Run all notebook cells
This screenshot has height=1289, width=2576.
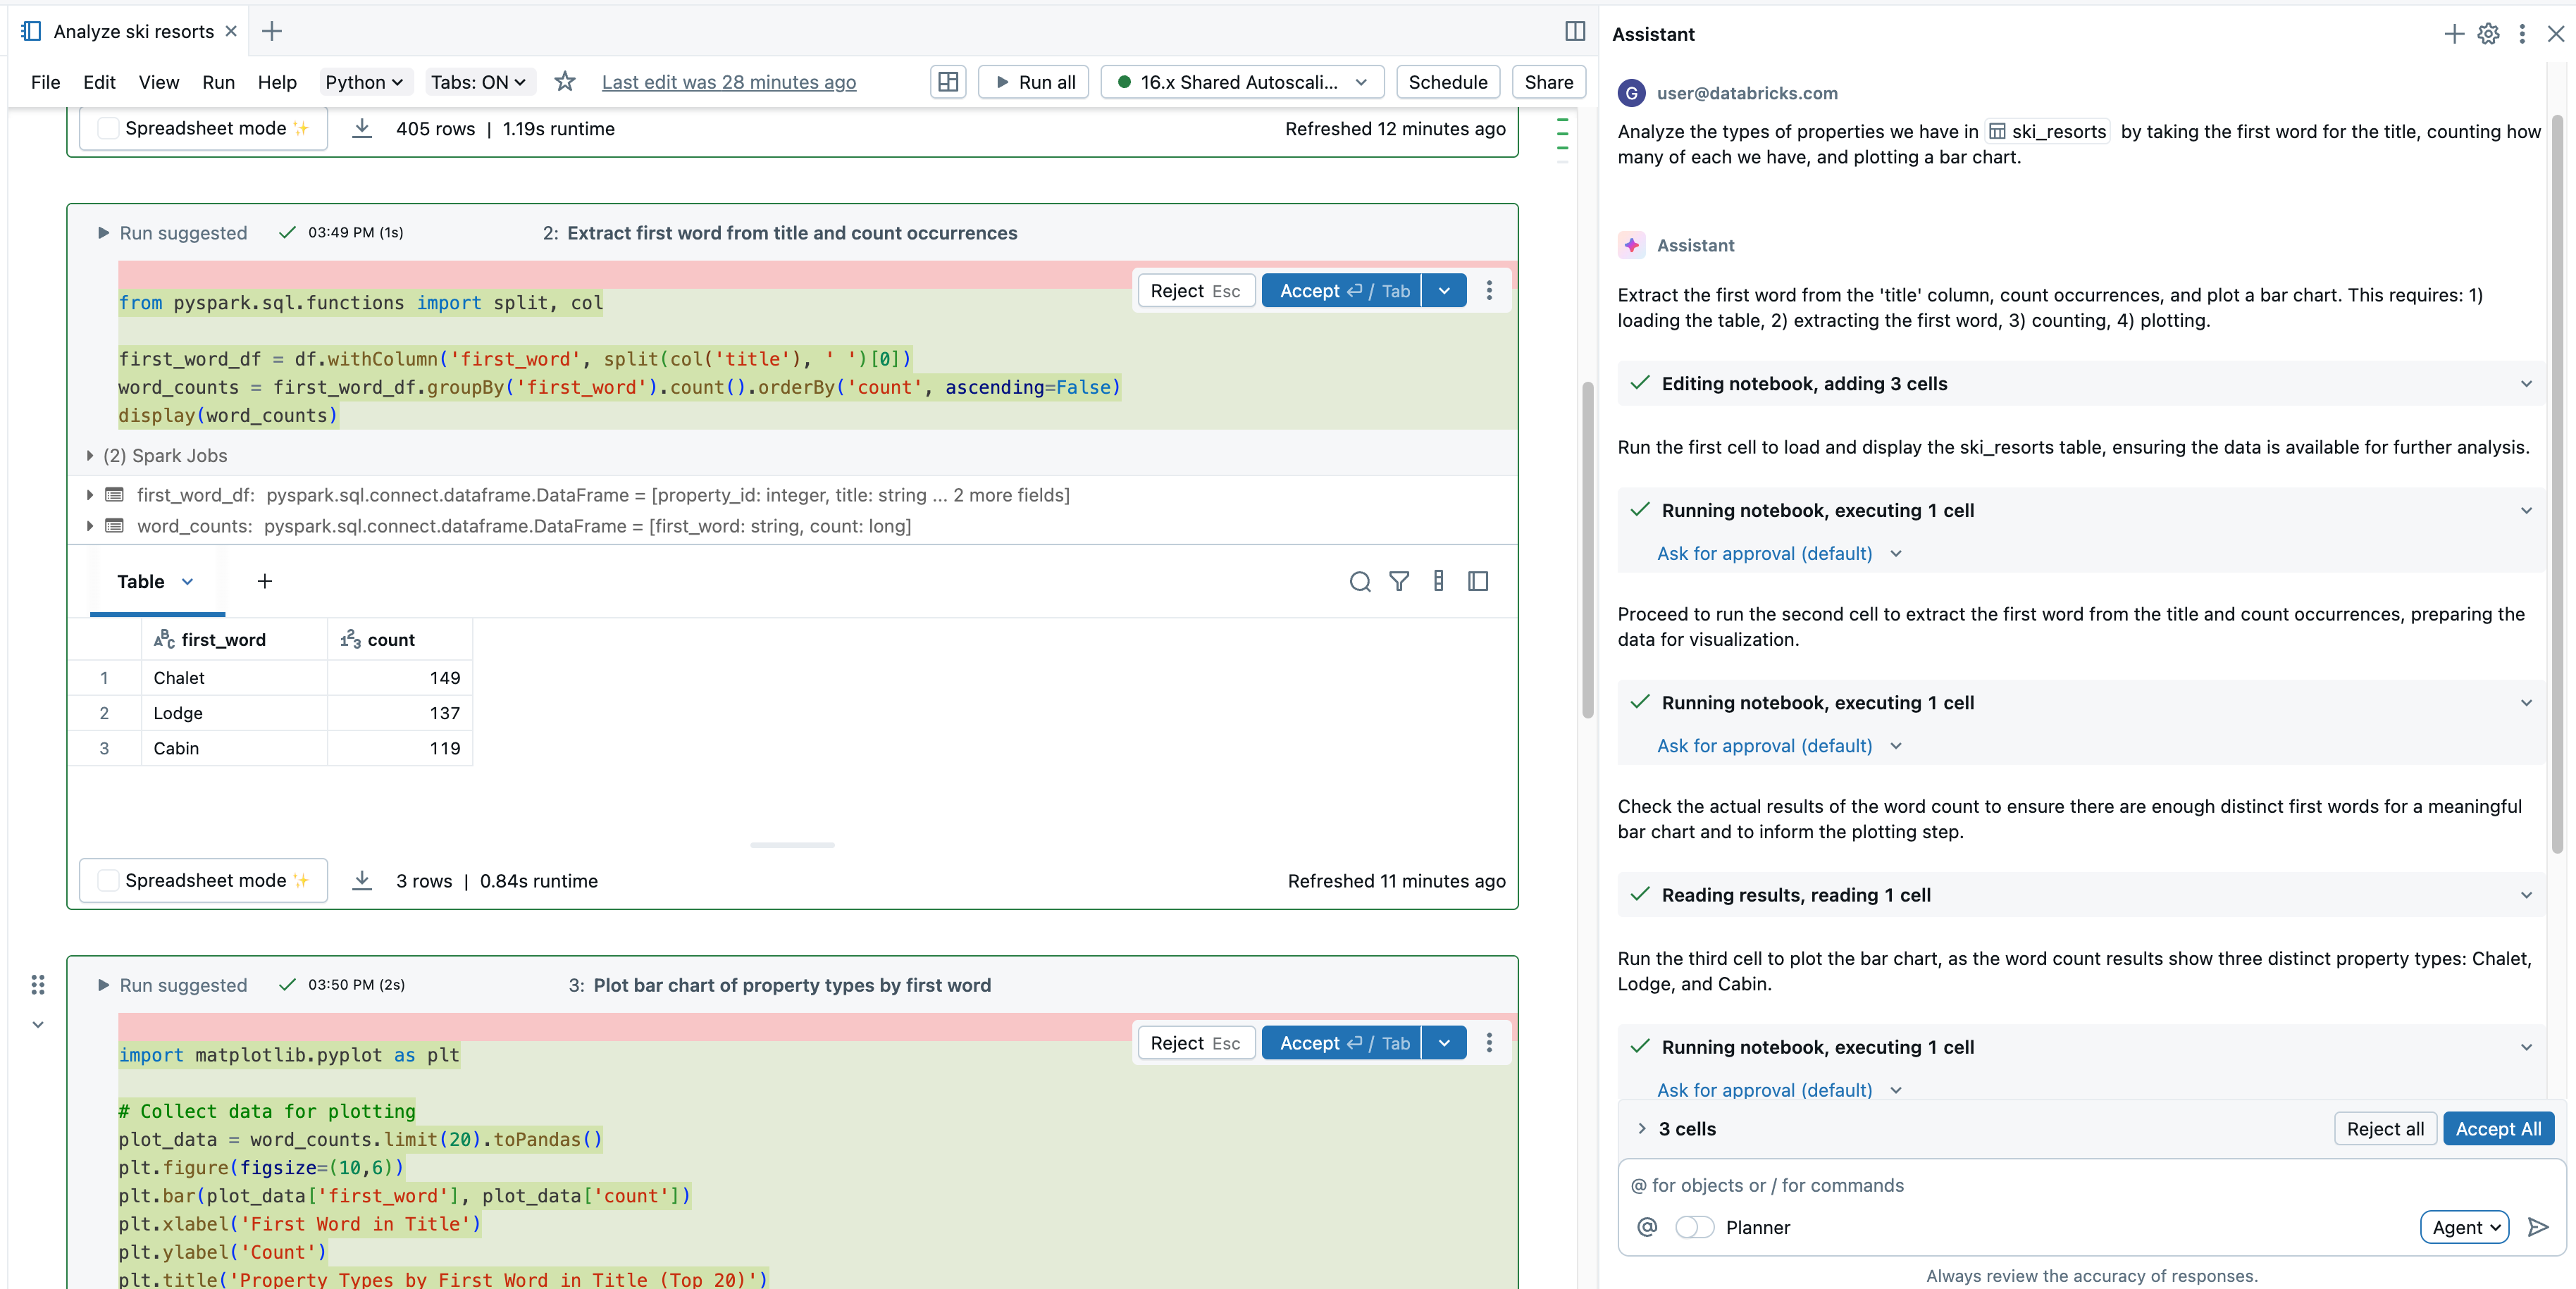pyautogui.click(x=1032, y=82)
